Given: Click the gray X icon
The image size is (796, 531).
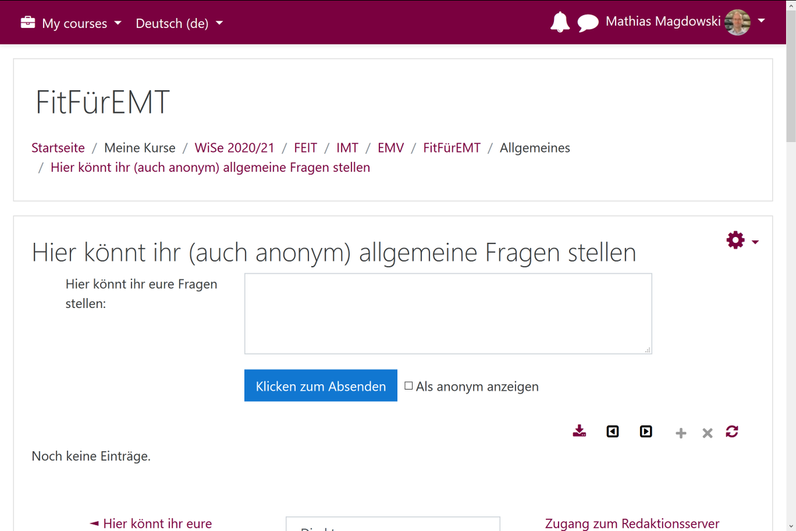Looking at the screenshot, I should click(707, 433).
